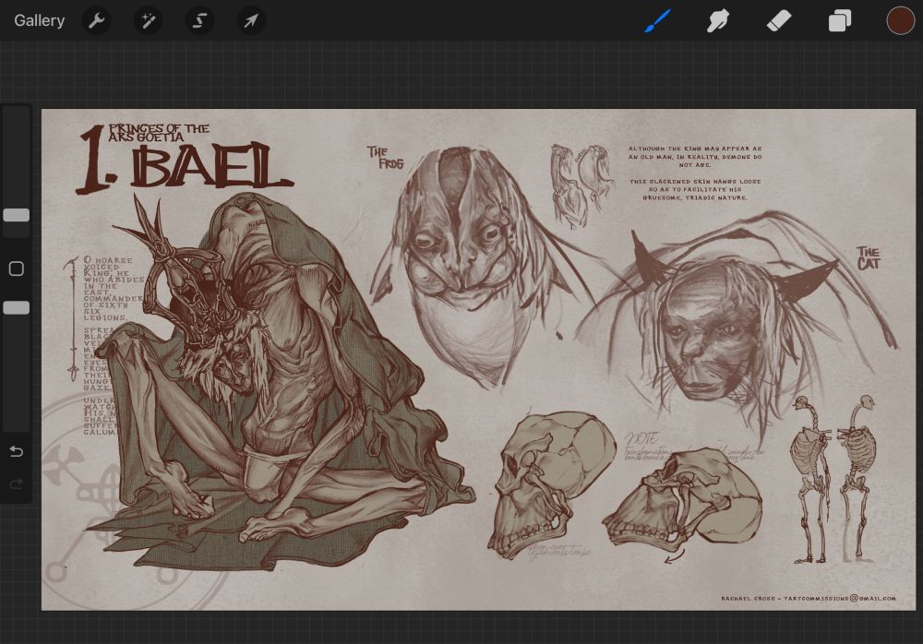Activate the Selection tool

point(199,20)
